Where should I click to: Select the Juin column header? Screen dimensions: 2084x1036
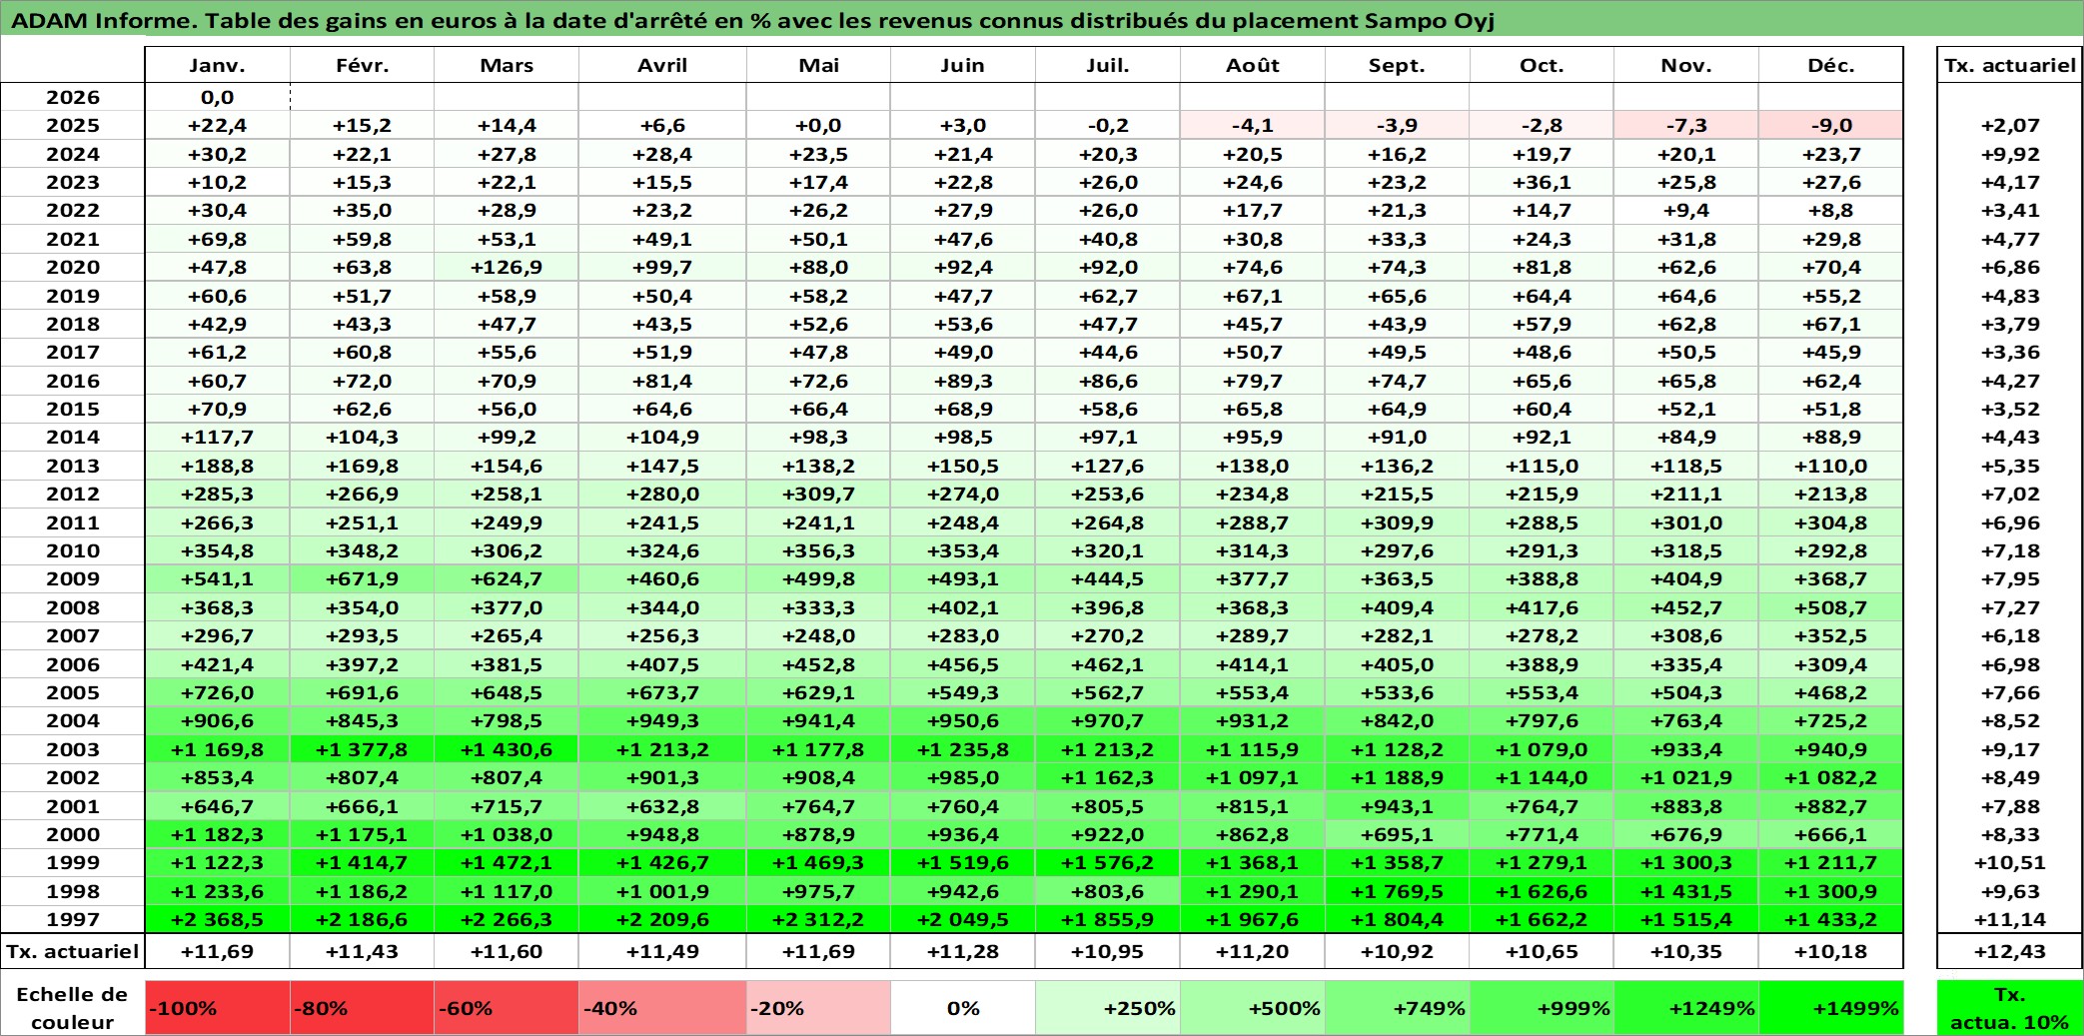[x=962, y=65]
